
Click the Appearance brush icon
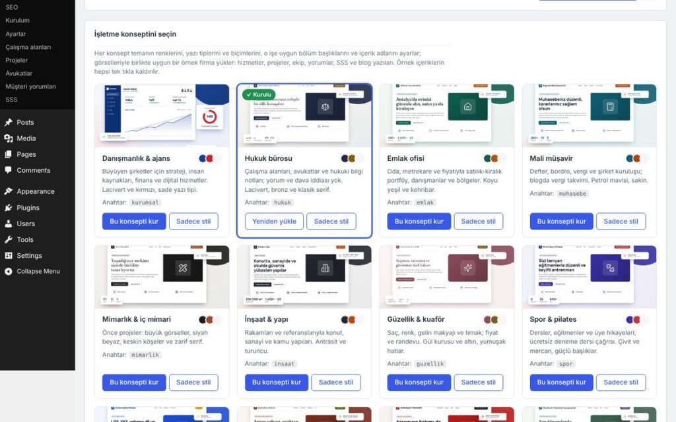8,191
